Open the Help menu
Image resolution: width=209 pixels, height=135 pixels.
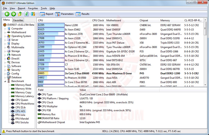(x=52, y=8)
